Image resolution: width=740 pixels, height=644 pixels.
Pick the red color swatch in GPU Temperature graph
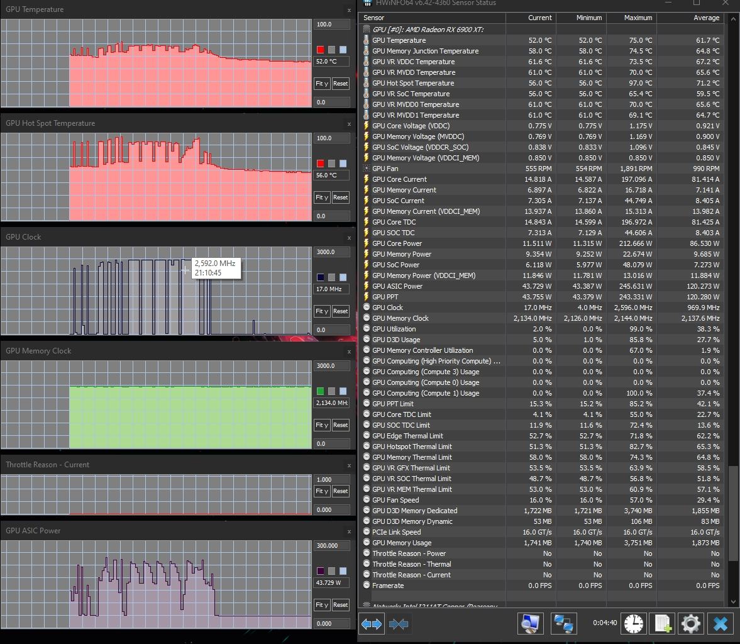point(321,50)
